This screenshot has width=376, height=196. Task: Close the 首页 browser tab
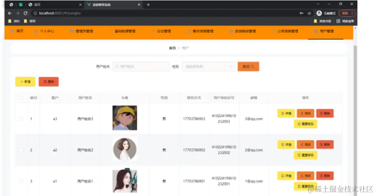pyautogui.click(x=80, y=5)
